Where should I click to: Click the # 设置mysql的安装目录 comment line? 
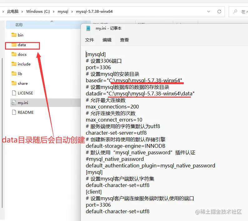click(112, 74)
